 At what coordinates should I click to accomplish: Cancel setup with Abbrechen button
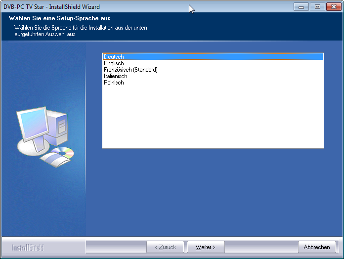317,247
